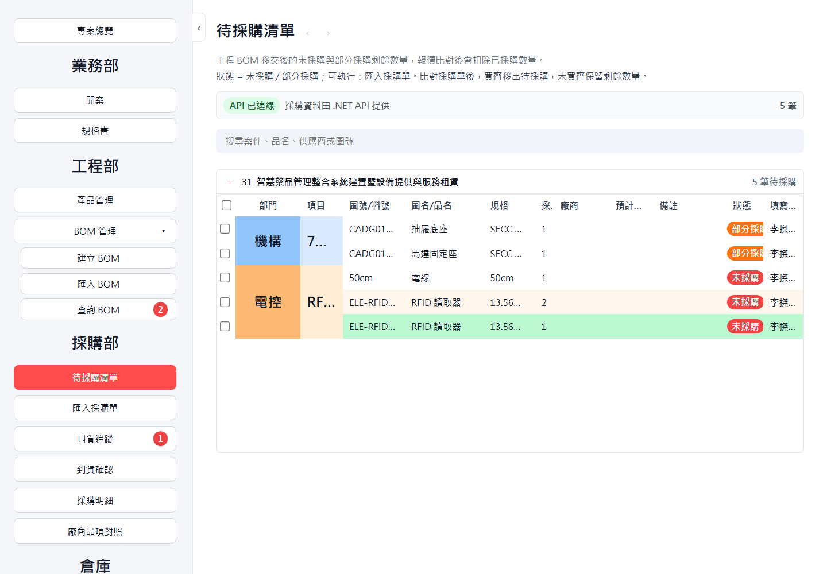827x574 pixels.
Task: Click the 規格 column header
Action: point(499,205)
